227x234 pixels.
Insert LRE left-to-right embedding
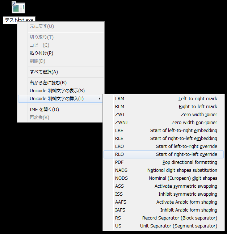164,131
